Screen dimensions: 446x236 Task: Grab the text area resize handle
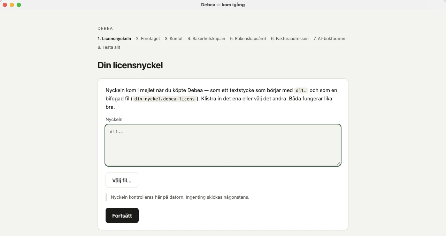coord(338,163)
